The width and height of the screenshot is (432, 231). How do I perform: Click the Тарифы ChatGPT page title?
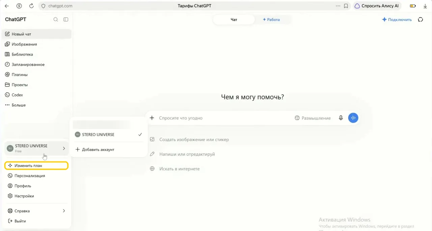[x=194, y=6]
